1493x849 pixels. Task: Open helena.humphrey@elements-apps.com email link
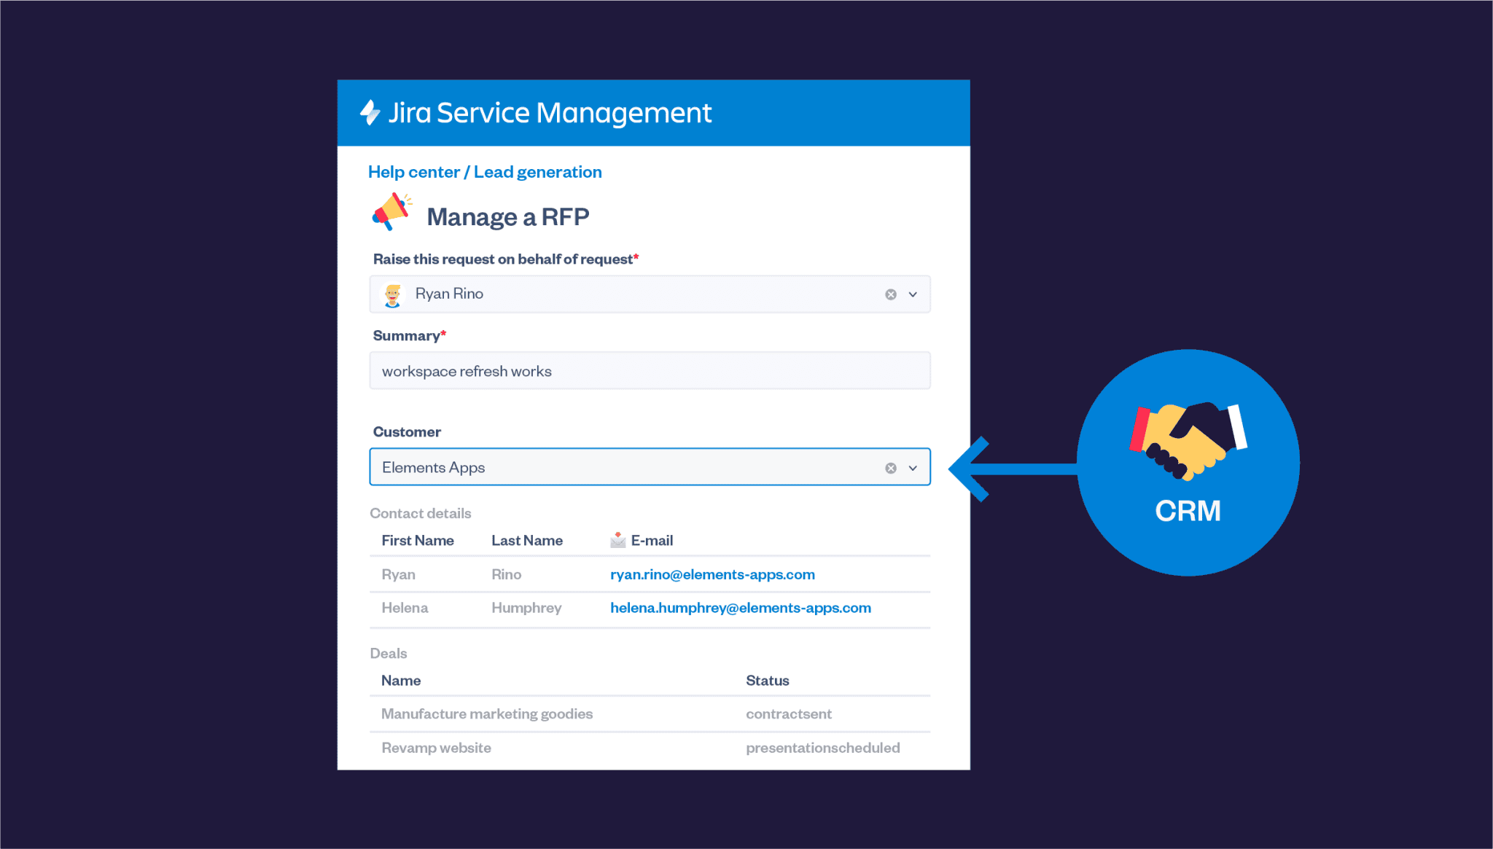click(741, 607)
